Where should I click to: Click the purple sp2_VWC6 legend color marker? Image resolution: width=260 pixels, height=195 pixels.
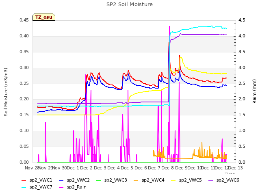(x=211, y=180)
